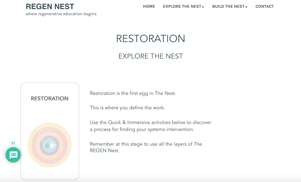Click the 'Quick & Immersive activities' paragraph
The height and width of the screenshot is (182, 301).
(x=150, y=126)
